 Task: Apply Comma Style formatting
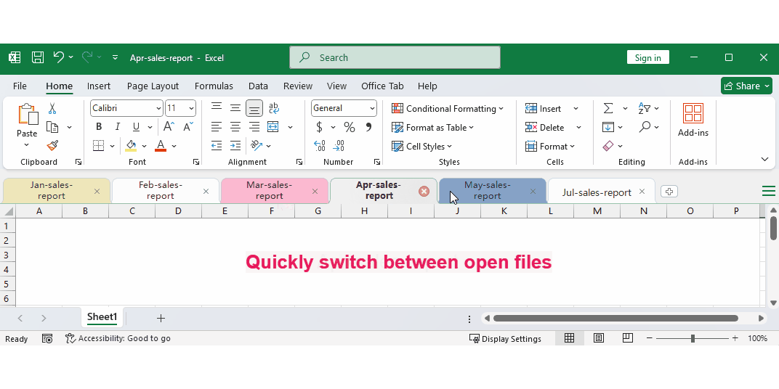368,127
